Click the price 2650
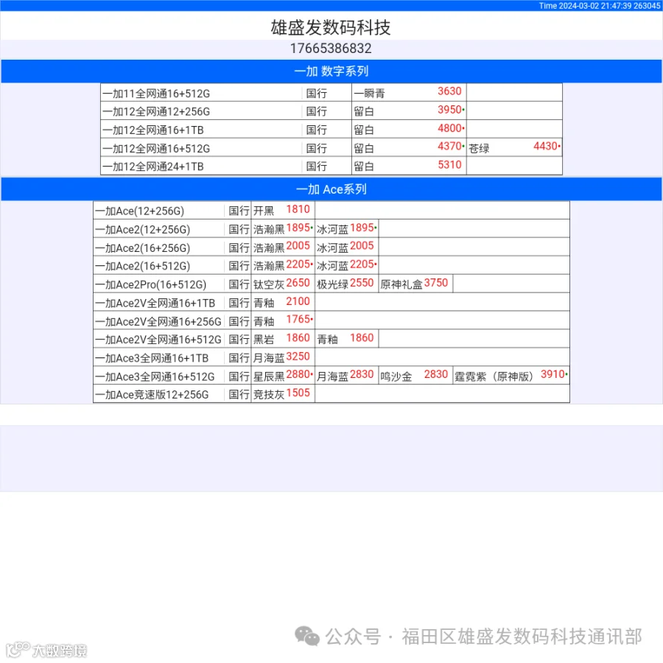Image resolution: width=663 pixels, height=663 pixels. pyautogui.click(x=298, y=283)
